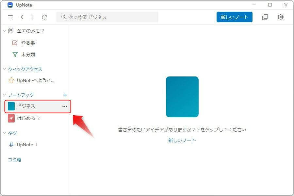Viewport: 294px width, 196px height.
Task: Close the UpNote window
Action: (286, 5)
